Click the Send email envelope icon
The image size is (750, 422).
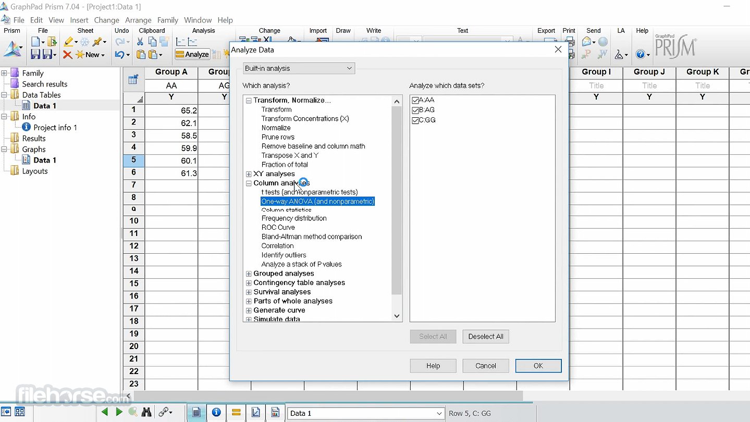[x=587, y=42]
